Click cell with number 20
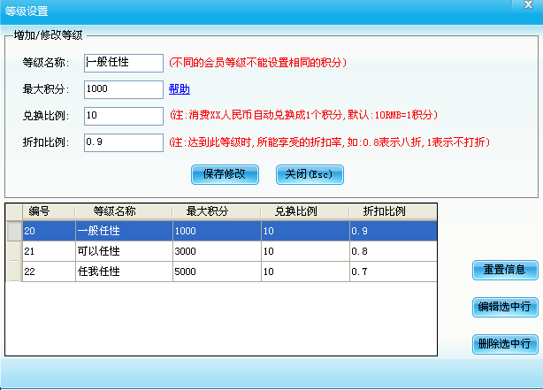 (49, 231)
